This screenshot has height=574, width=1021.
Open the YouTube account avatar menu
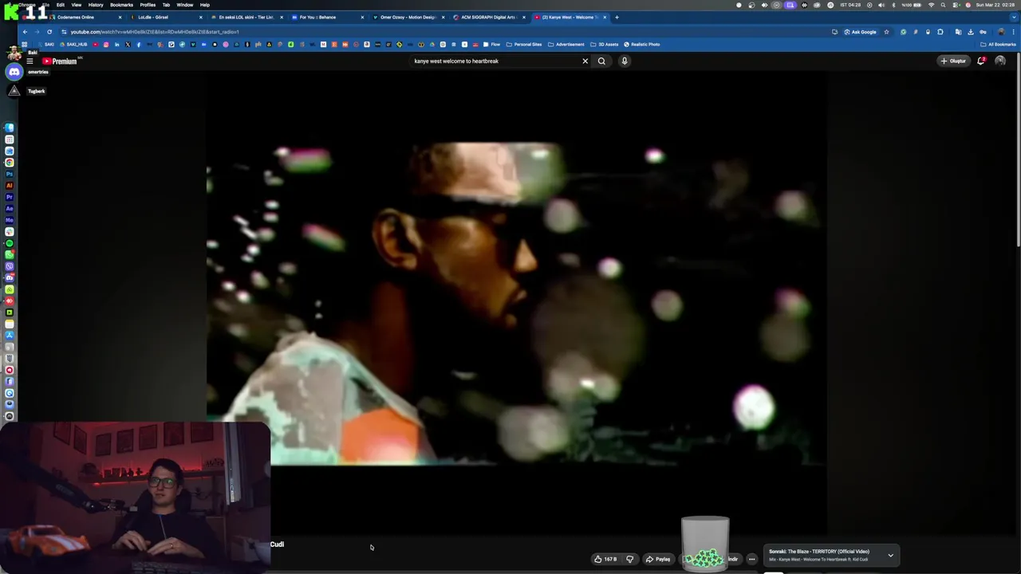coord(1000,61)
